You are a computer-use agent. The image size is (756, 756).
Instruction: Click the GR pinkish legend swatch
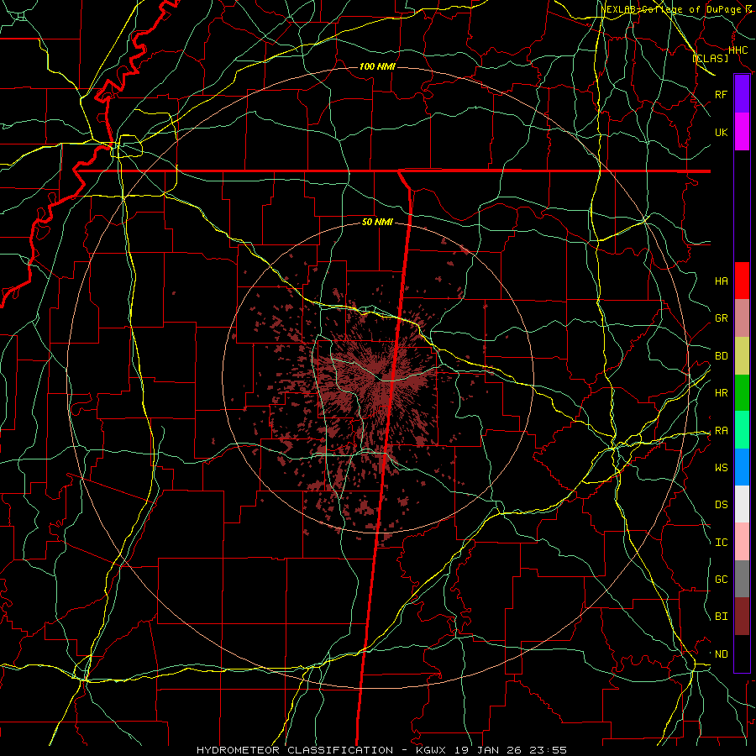coord(742,318)
